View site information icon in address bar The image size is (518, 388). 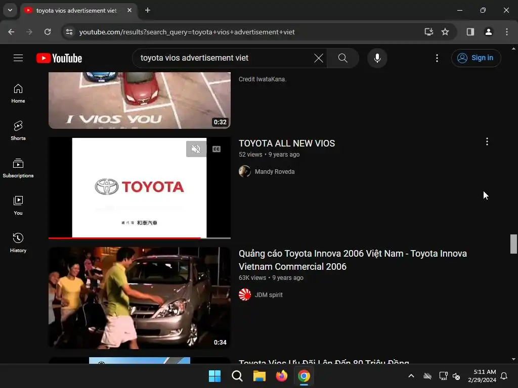69,32
